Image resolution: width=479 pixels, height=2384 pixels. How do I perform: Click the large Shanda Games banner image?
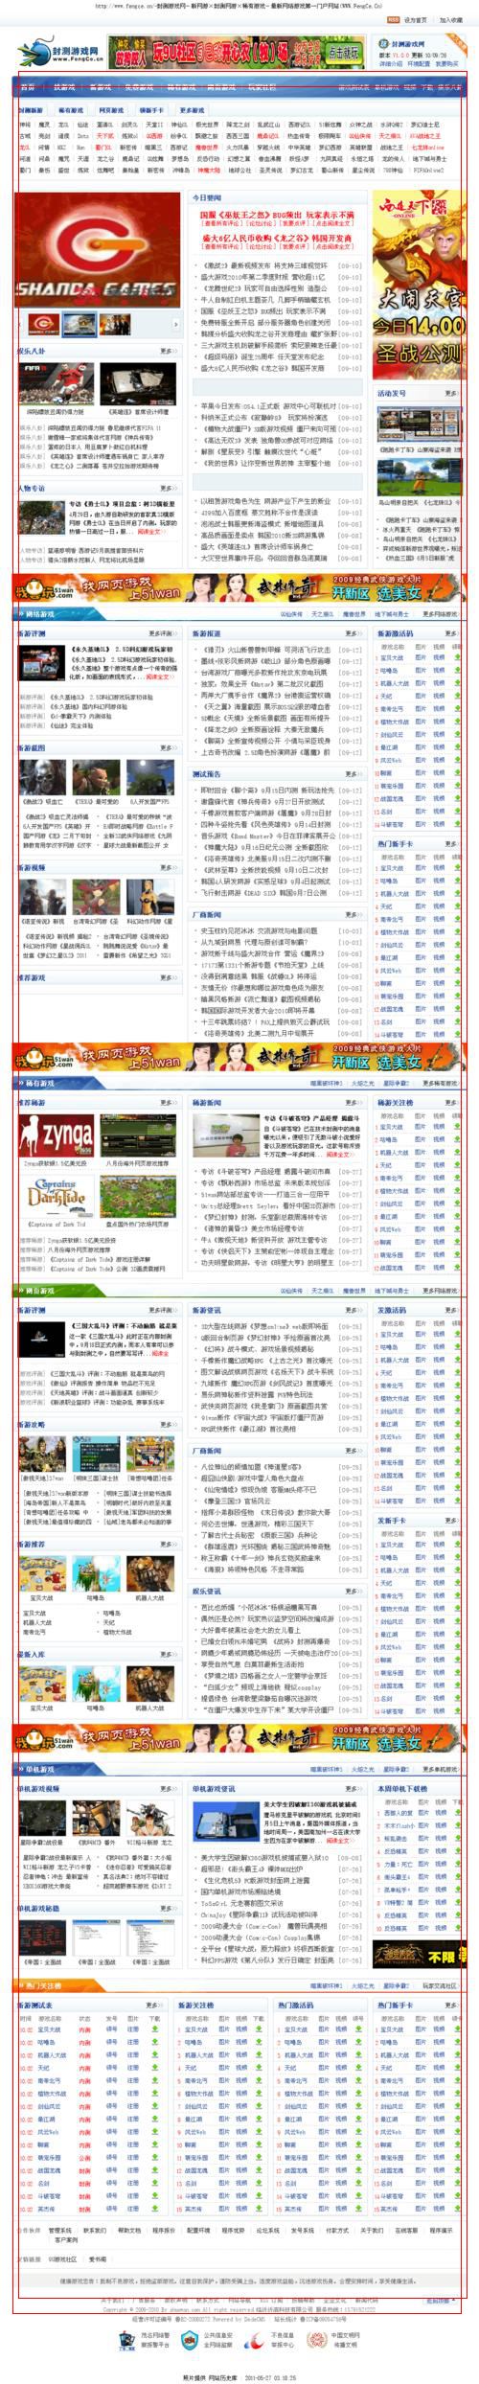click(x=97, y=250)
